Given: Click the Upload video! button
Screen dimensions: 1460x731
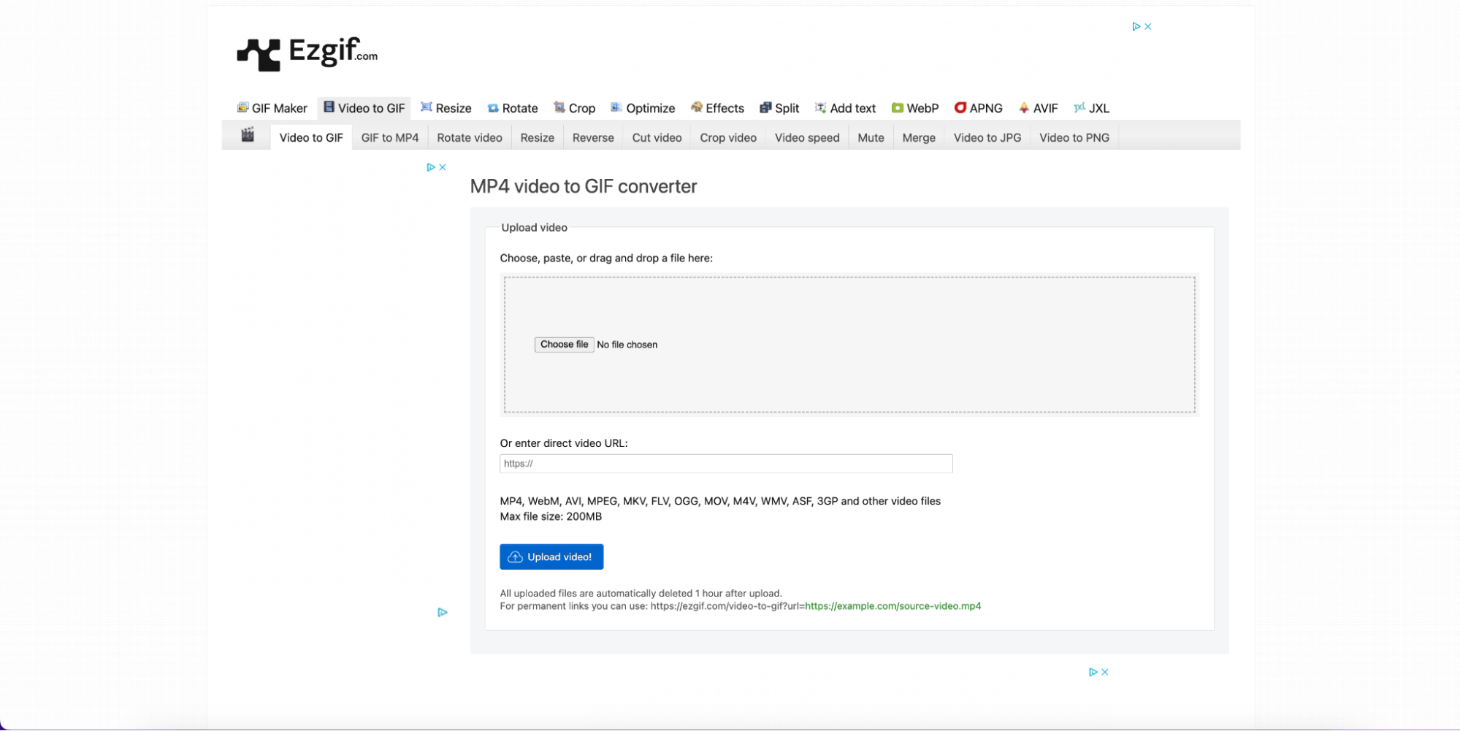Looking at the screenshot, I should [551, 557].
